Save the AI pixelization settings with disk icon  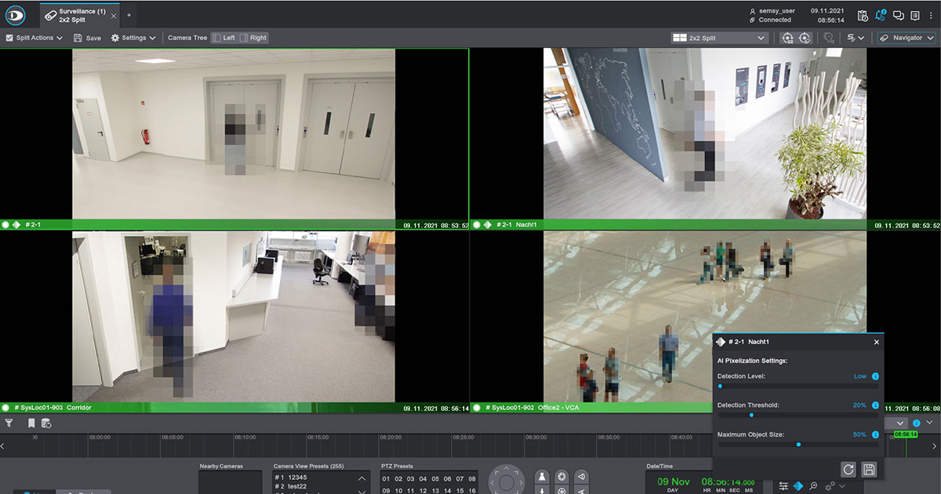coord(868,469)
